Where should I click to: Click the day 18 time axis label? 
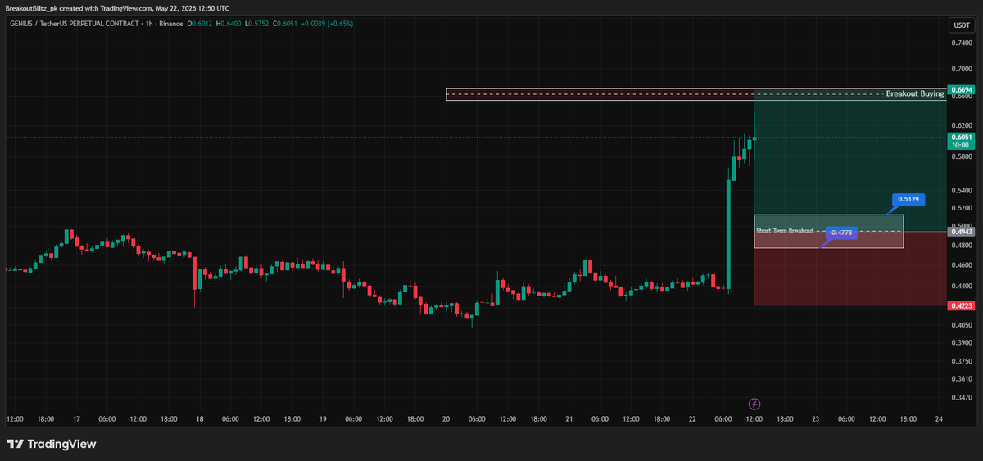tap(200, 418)
